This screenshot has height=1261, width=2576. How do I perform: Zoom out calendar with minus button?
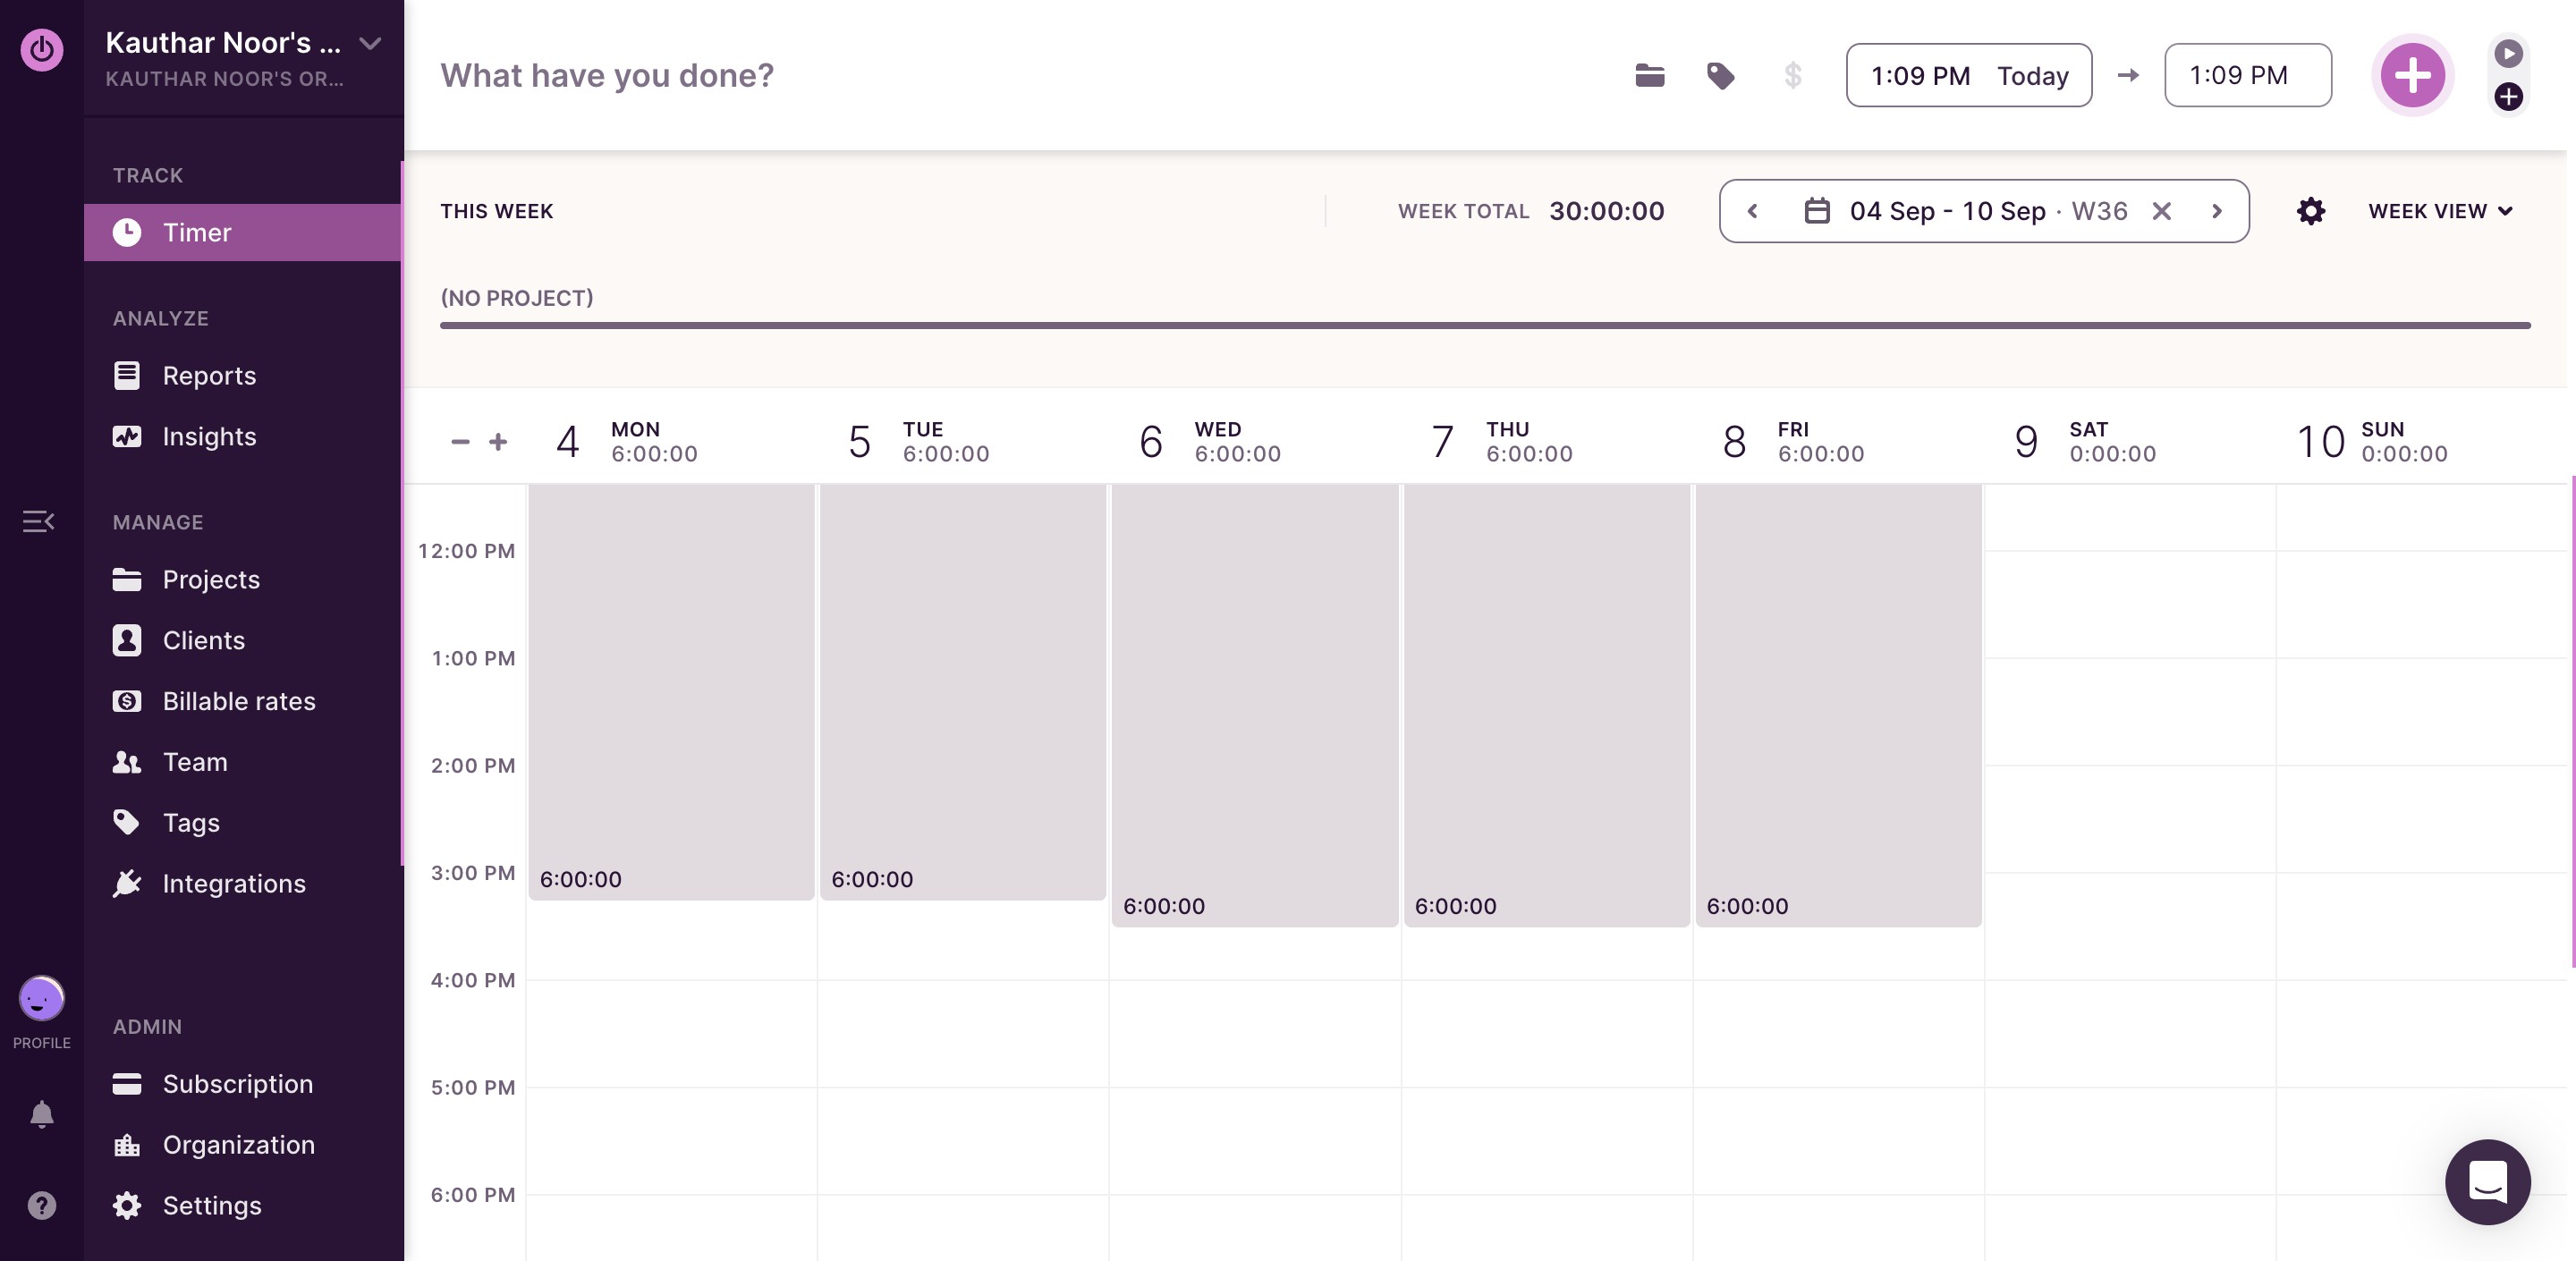coord(460,441)
